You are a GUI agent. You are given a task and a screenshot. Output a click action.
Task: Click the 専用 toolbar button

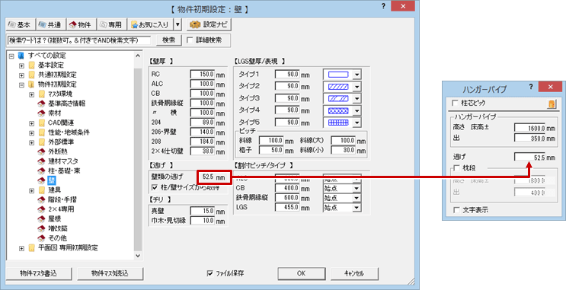tap(111, 25)
